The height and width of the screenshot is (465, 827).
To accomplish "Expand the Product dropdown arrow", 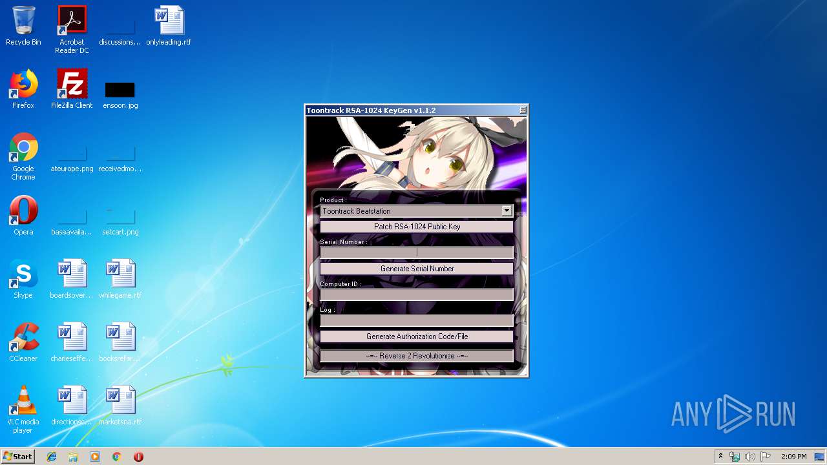I will (x=507, y=211).
